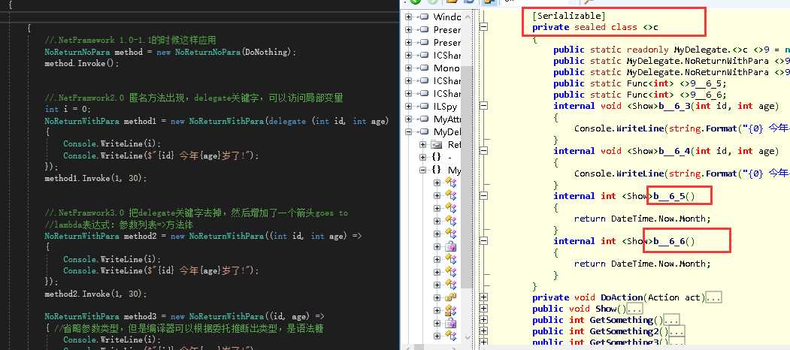Collapse the <Show>b__6_4 method block
790x350 pixels.
tap(483, 150)
